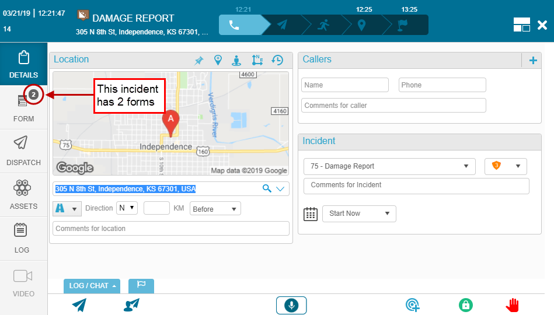
Task: Click the red marker A on map
Action: pos(170,124)
